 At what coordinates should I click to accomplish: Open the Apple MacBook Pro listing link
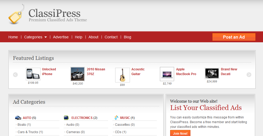tap(186, 71)
